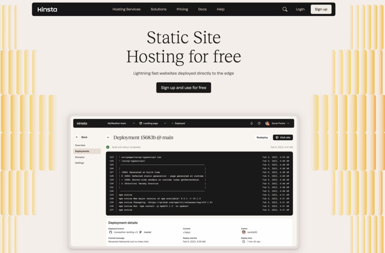
Task: Click the Visit site button
Action: coord(283,138)
